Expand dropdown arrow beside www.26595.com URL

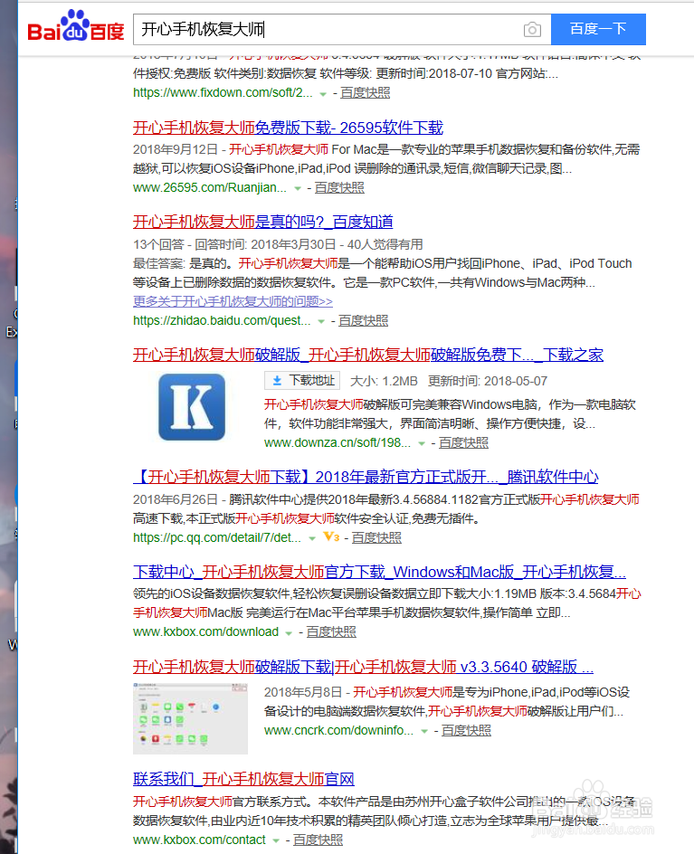tap(298, 188)
